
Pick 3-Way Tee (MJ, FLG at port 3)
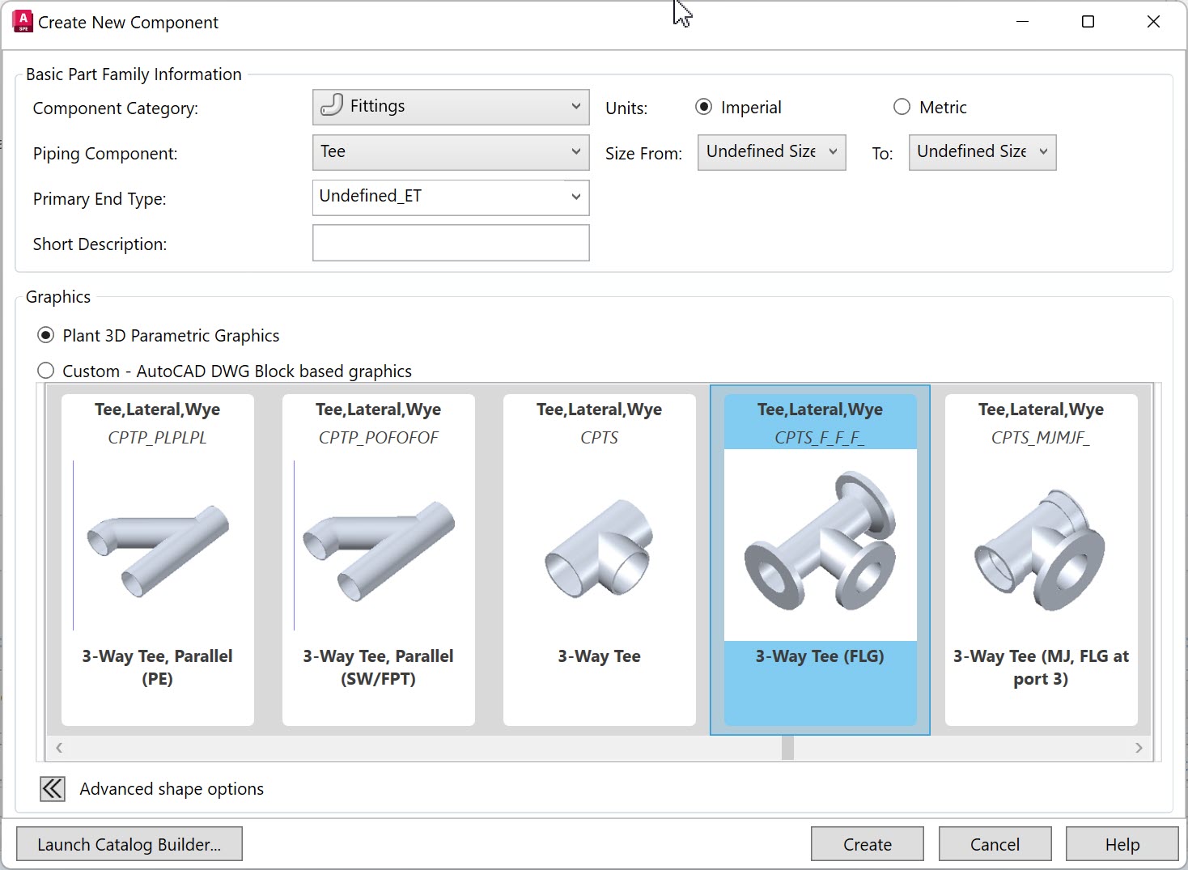point(1042,560)
